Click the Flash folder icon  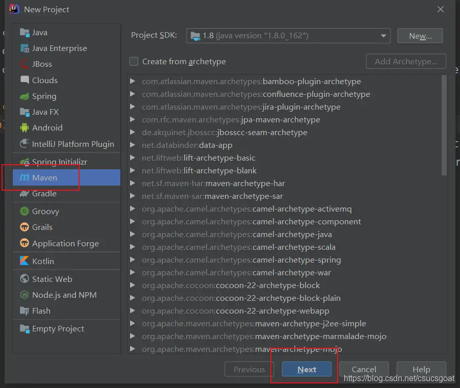click(24, 311)
